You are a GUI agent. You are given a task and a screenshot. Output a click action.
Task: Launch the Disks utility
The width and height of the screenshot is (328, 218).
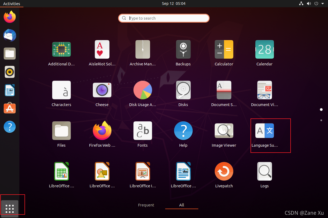[183, 90]
